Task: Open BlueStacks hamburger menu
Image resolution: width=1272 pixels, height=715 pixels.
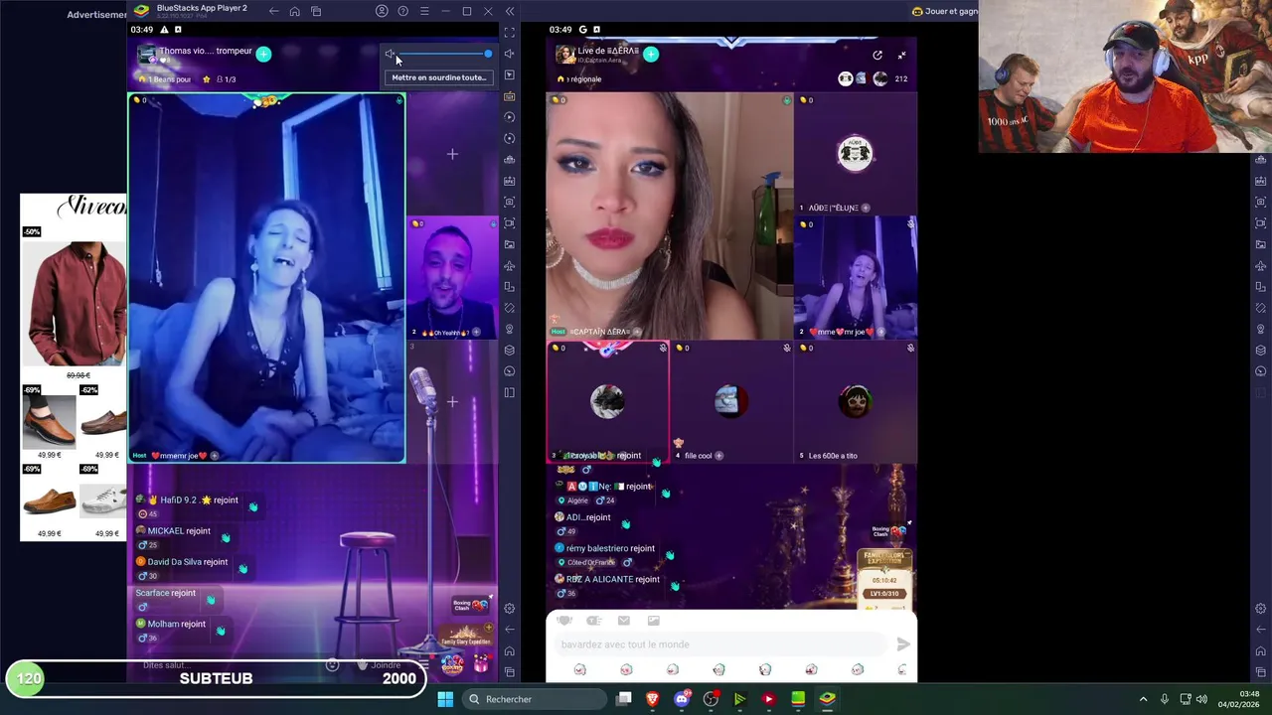Action: [x=424, y=11]
